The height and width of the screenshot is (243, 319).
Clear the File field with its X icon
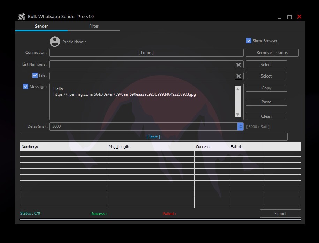(238, 76)
